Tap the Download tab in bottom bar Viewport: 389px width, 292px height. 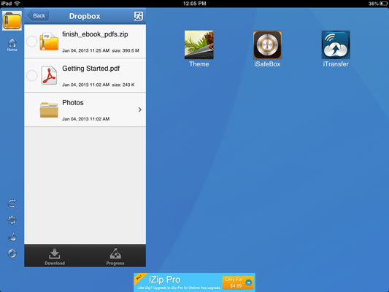55,256
